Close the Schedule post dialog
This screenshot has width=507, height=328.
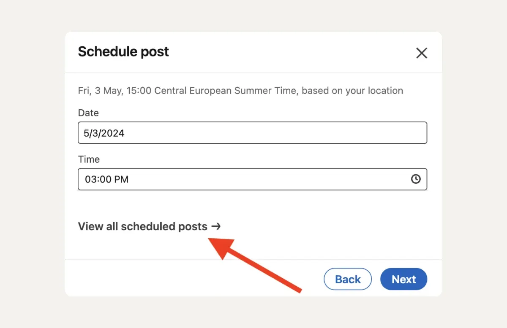[x=422, y=53]
